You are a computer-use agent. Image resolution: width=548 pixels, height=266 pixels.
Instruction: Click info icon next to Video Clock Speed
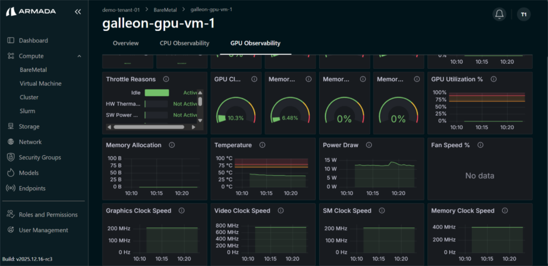pos(280,211)
